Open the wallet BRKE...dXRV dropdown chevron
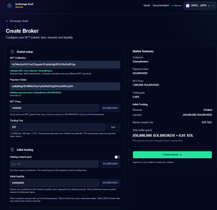 [x=213, y=6]
